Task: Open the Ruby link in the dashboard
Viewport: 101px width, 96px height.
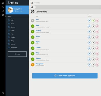Action: pyautogui.click(x=37, y=53)
